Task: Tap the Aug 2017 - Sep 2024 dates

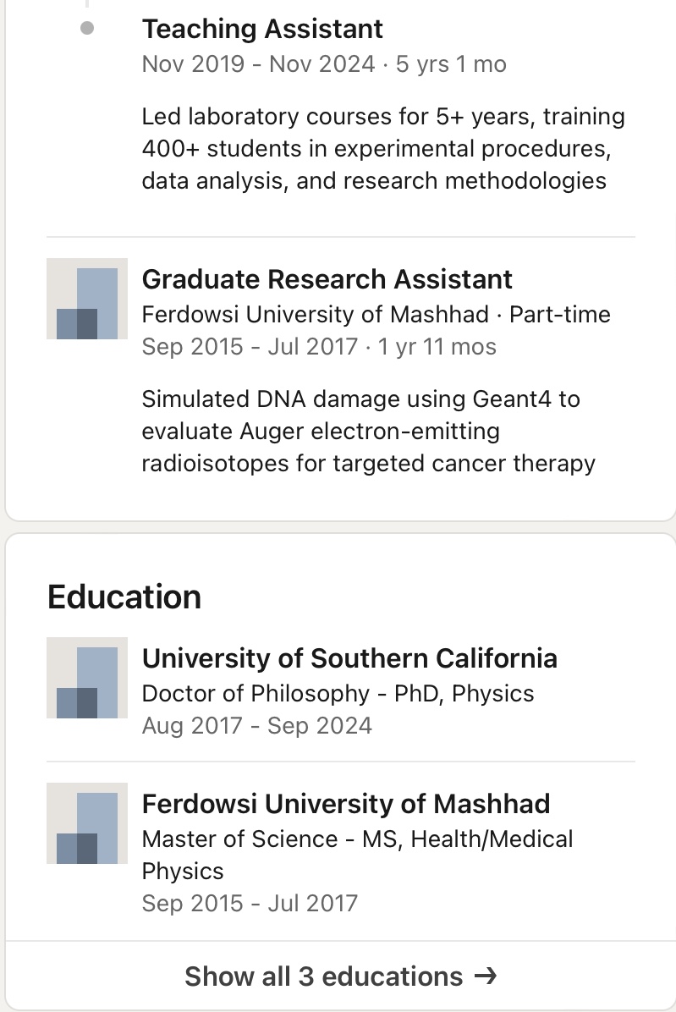Action: click(x=256, y=726)
